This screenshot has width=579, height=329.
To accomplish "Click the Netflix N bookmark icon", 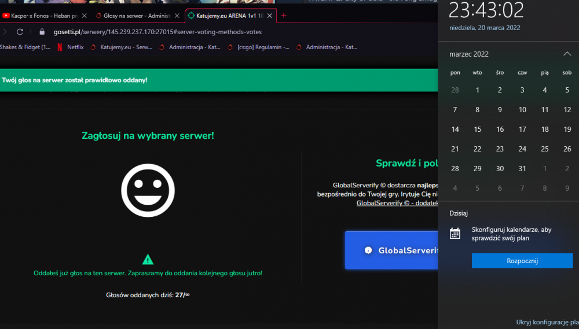I will 60,47.
